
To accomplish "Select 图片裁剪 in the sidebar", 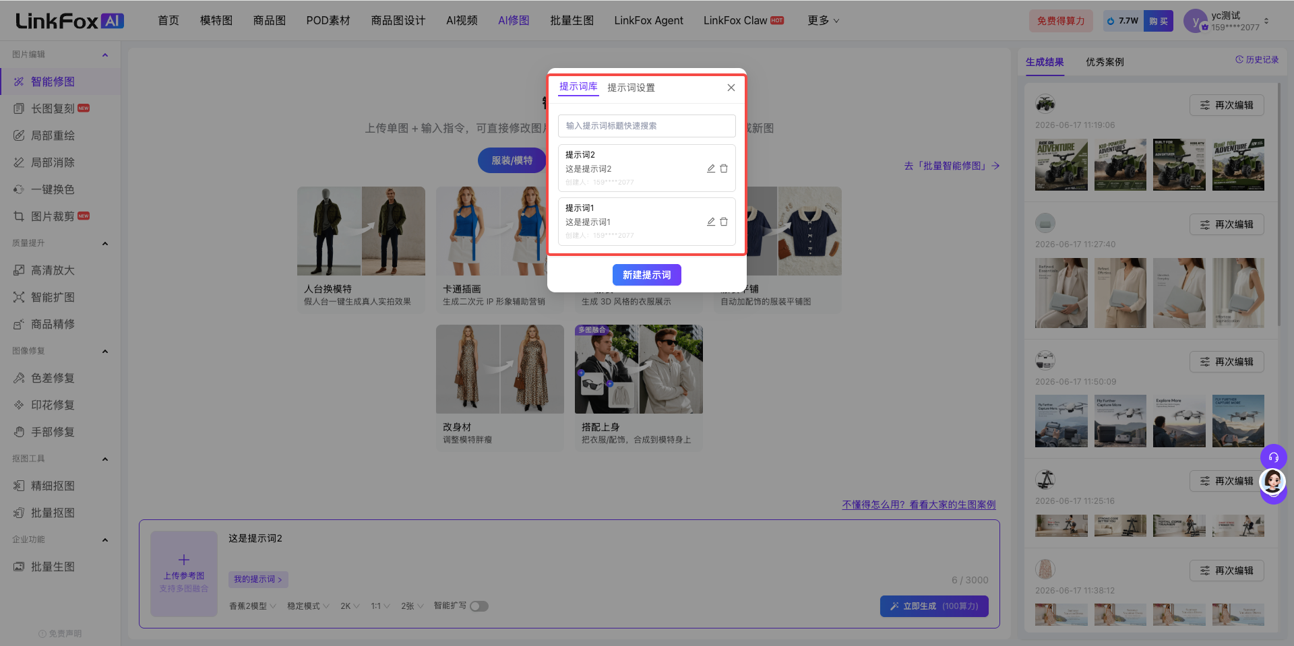I will coord(60,216).
